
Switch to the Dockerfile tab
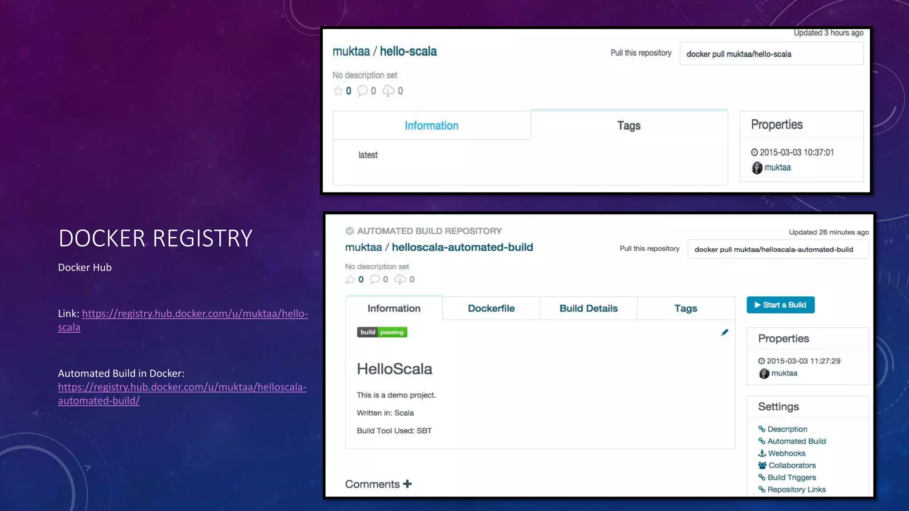point(491,308)
